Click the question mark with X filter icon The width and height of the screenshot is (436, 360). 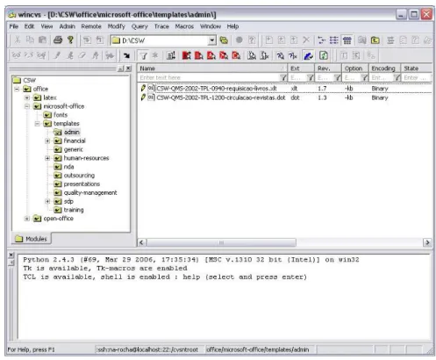(293, 55)
